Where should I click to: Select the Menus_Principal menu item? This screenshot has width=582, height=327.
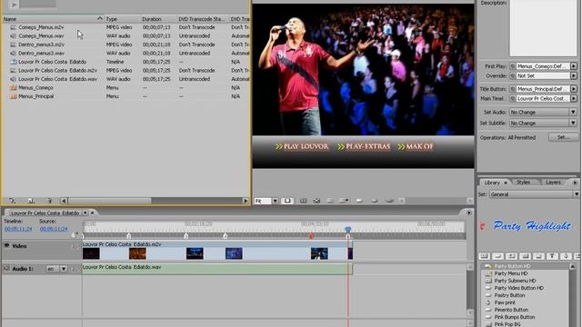tap(36, 96)
